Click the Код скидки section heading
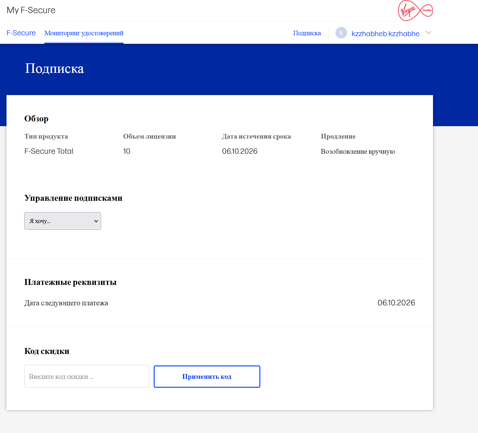 [47, 351]
